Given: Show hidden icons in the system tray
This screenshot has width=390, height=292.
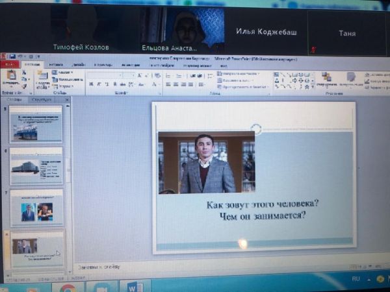Looking at the screenshot, I should pos(367,279).
